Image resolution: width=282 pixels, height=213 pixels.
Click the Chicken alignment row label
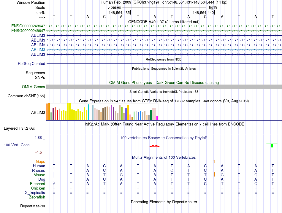click(x=38, y=188)
